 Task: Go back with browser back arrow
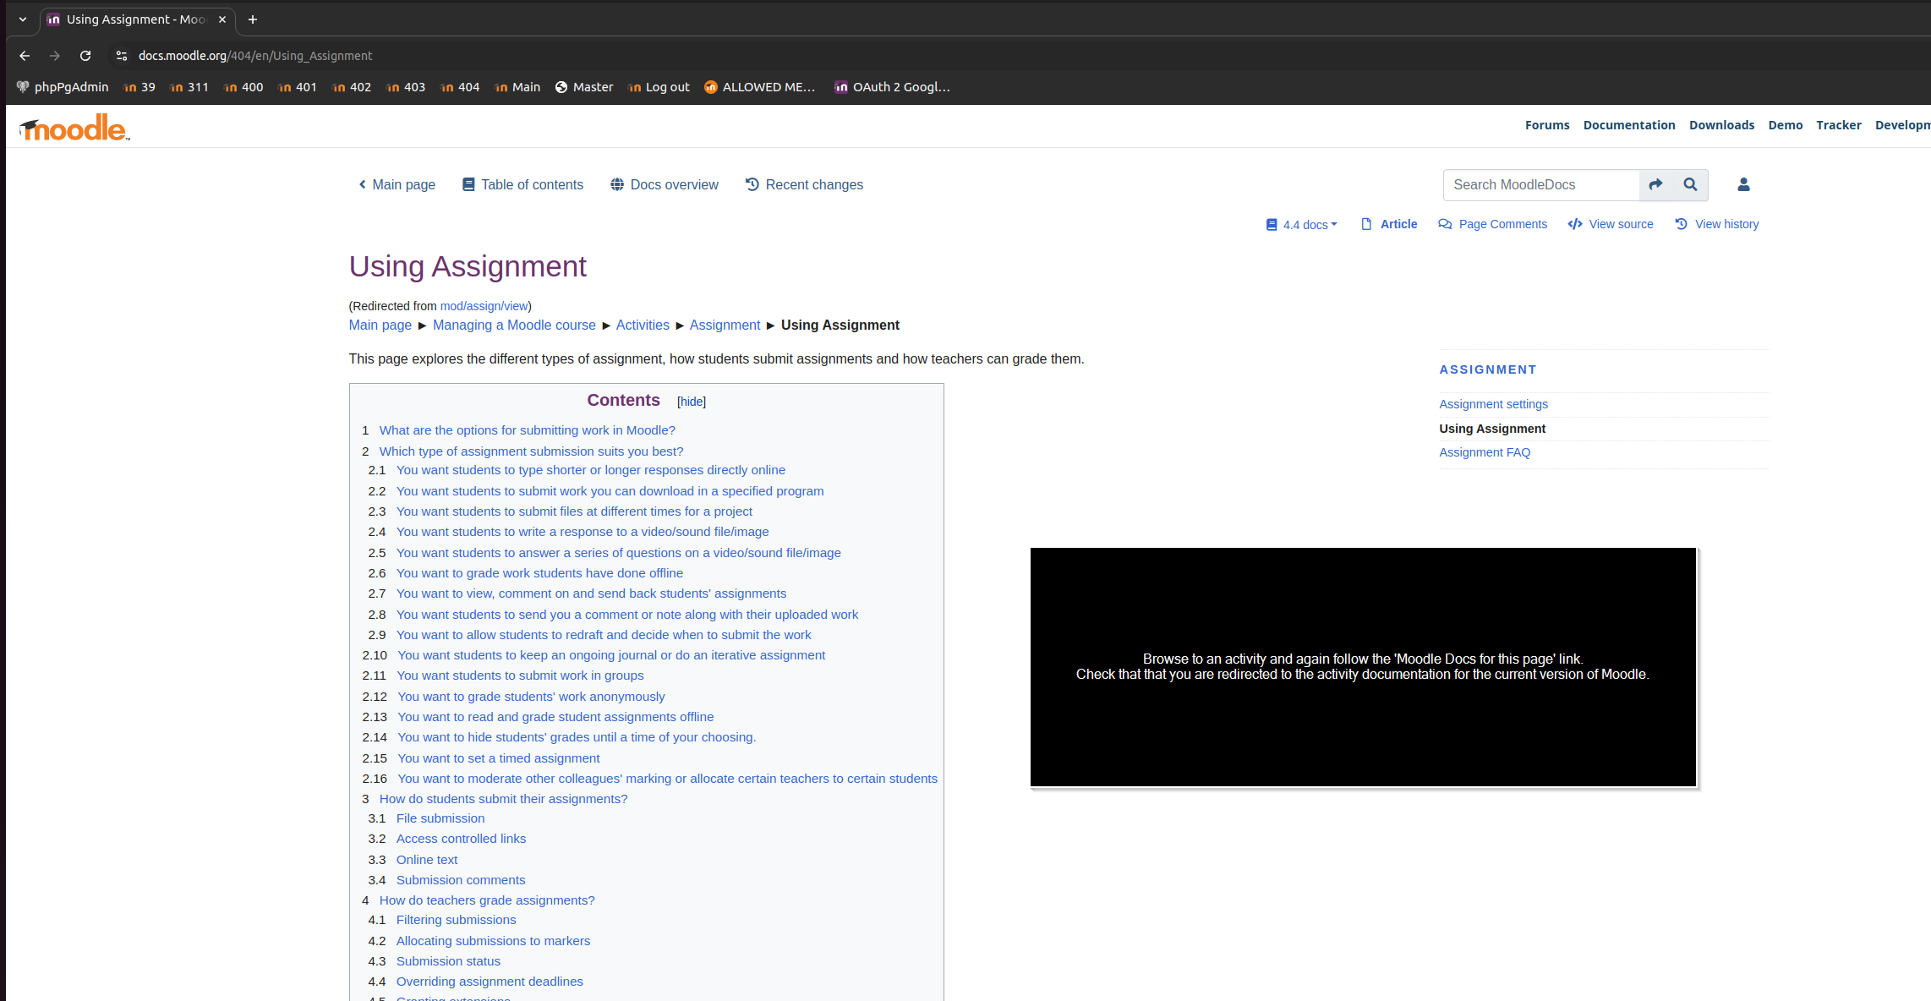(x=25, y=56)
